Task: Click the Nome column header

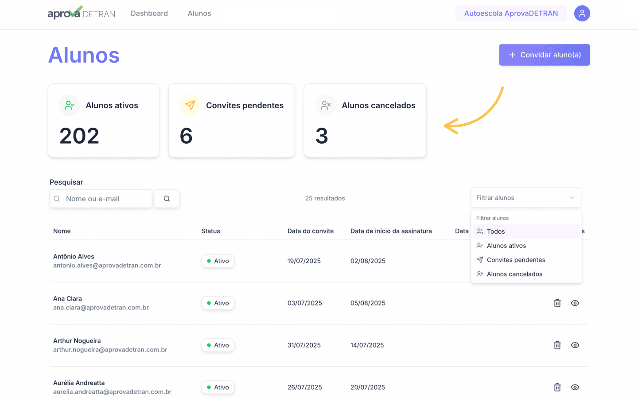Action: (62, 231)
